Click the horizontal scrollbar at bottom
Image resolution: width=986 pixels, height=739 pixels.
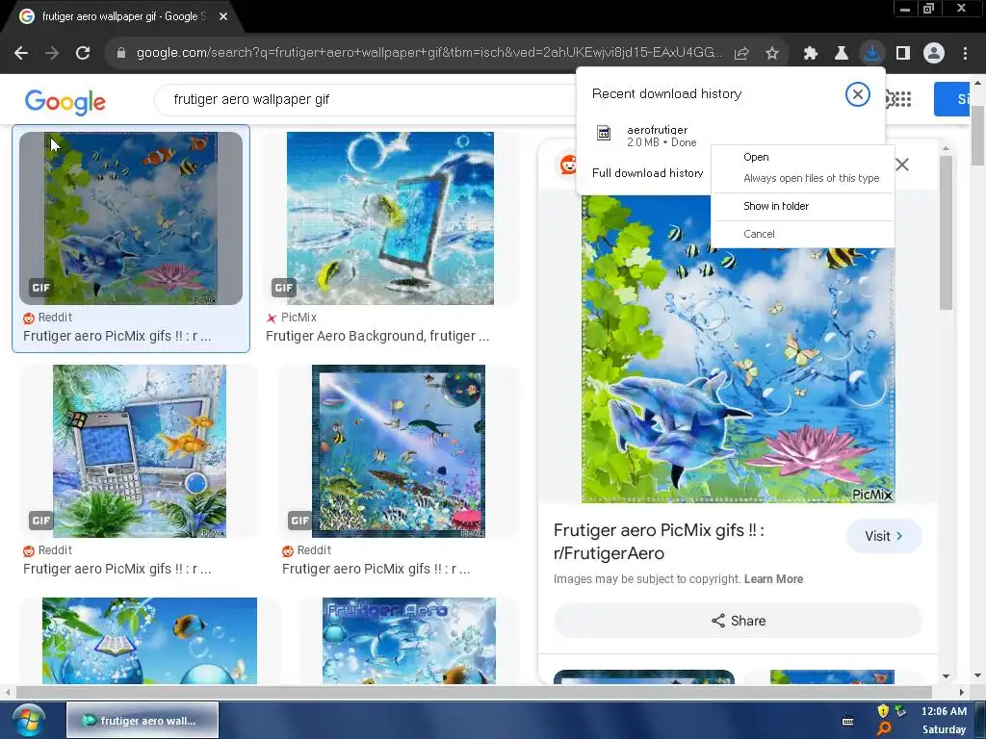click(473, 692)
